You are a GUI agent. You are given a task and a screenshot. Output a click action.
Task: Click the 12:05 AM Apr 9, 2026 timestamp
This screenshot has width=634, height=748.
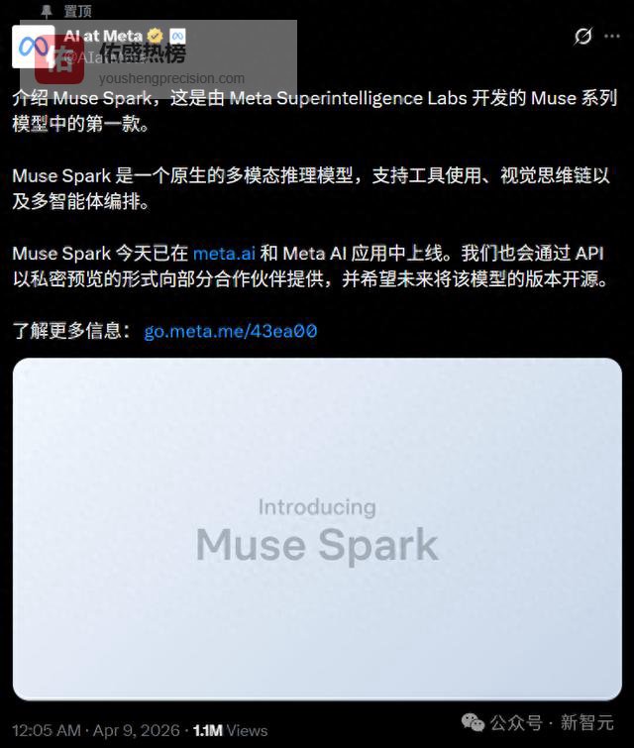pyautogui.click(x=96, y=730)
